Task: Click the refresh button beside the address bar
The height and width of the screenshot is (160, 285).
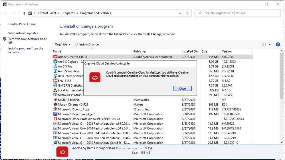Action: point(188,13)
